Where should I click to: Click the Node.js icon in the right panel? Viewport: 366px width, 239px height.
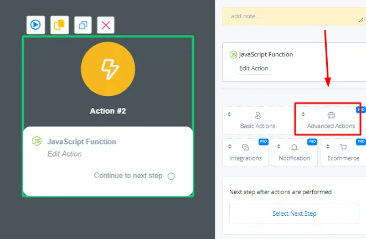(233, 55)
